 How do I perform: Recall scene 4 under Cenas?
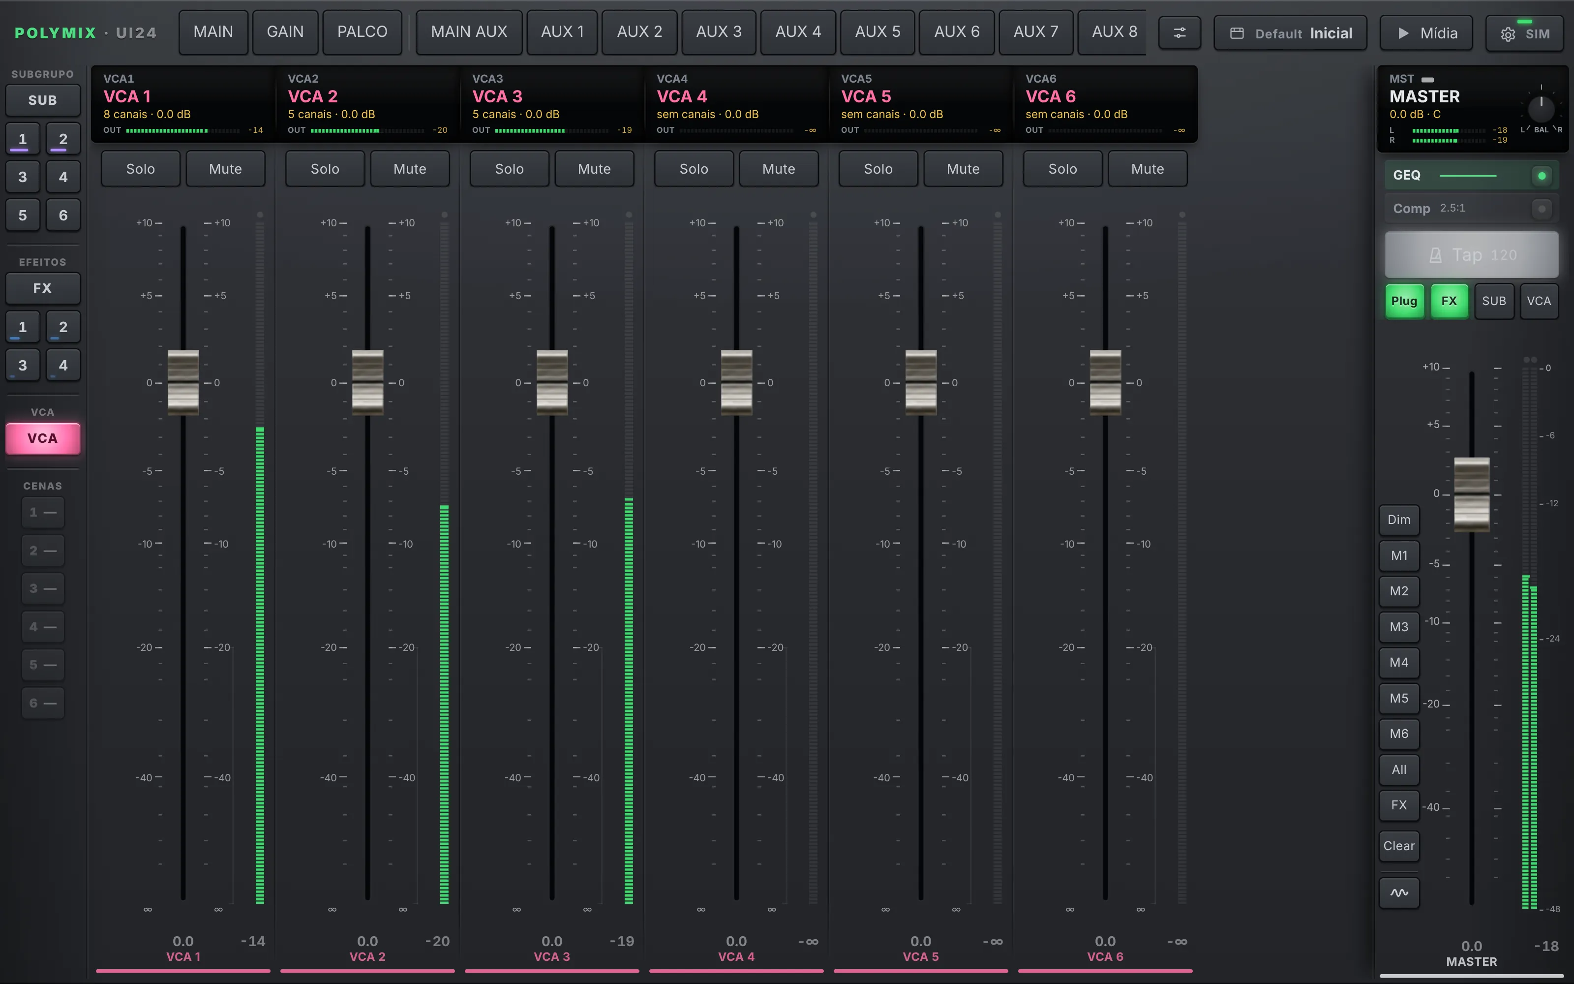[x=43, y=627]
